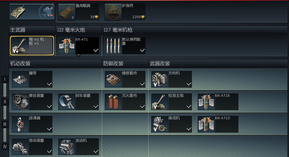Screen dimensions: 289x157
Task: Buy 备用载具 backup vehicle for 30
Action: (79, 12)
